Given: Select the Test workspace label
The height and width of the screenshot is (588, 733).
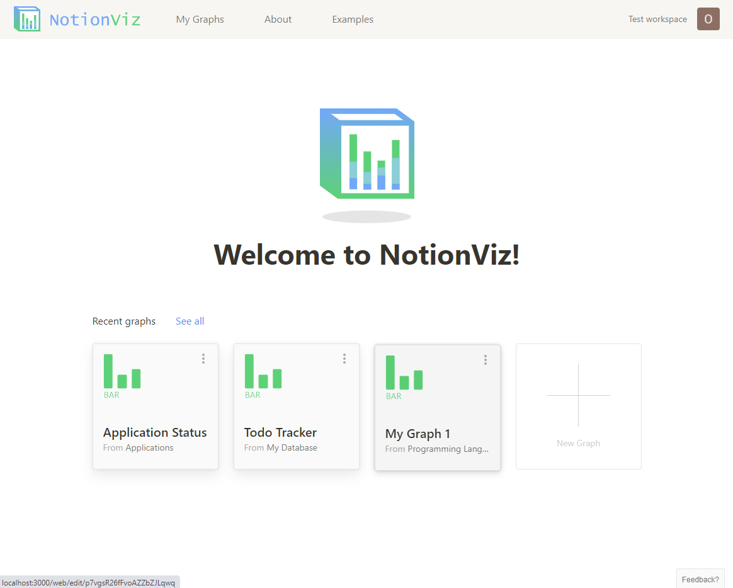Looking at the screenshot, I should click(x=657, y=19).
